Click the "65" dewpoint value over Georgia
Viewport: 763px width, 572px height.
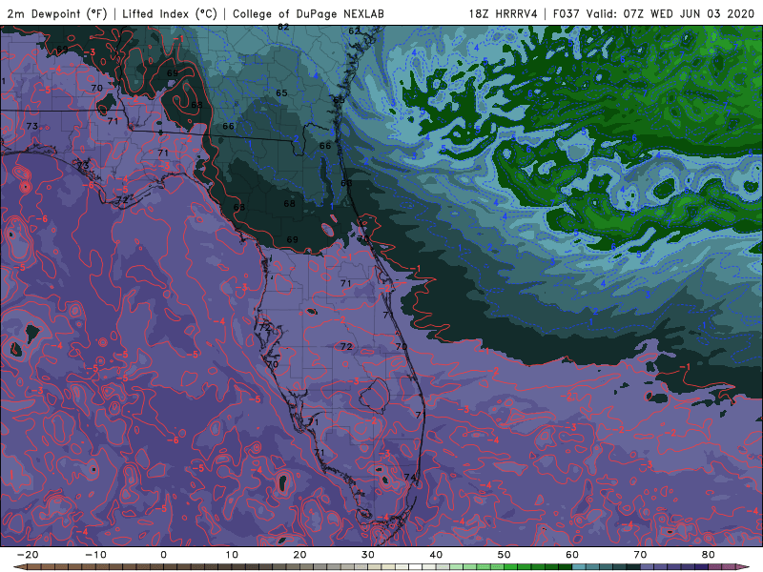(x=281, y=92)
